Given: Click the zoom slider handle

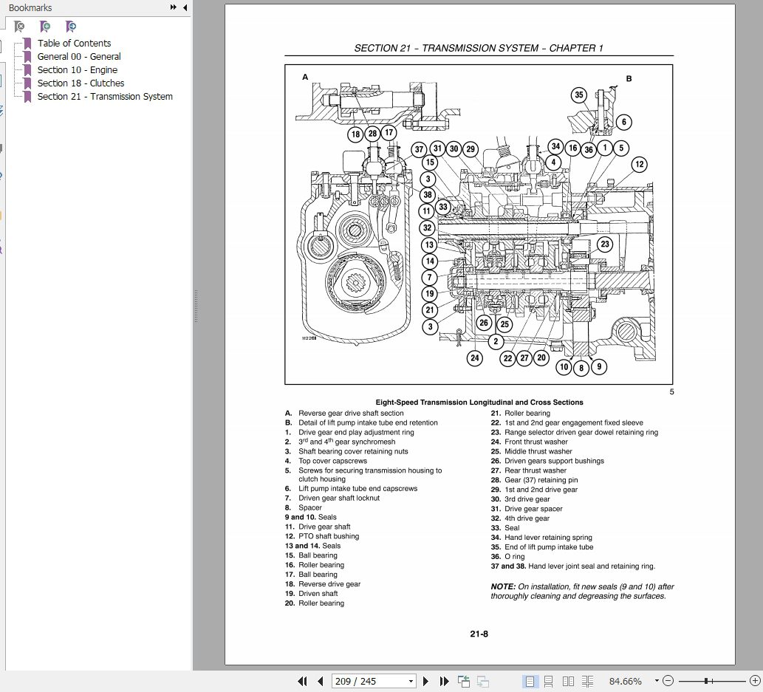Looking at the screenshot, I should click(706, 681).
